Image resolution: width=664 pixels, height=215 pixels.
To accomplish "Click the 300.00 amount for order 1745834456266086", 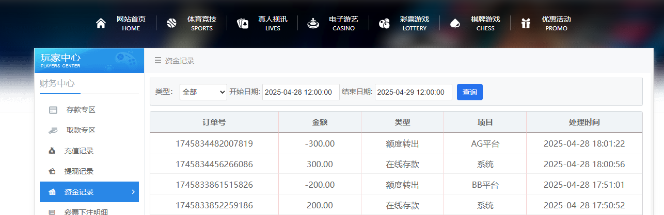I will point(320,164).
